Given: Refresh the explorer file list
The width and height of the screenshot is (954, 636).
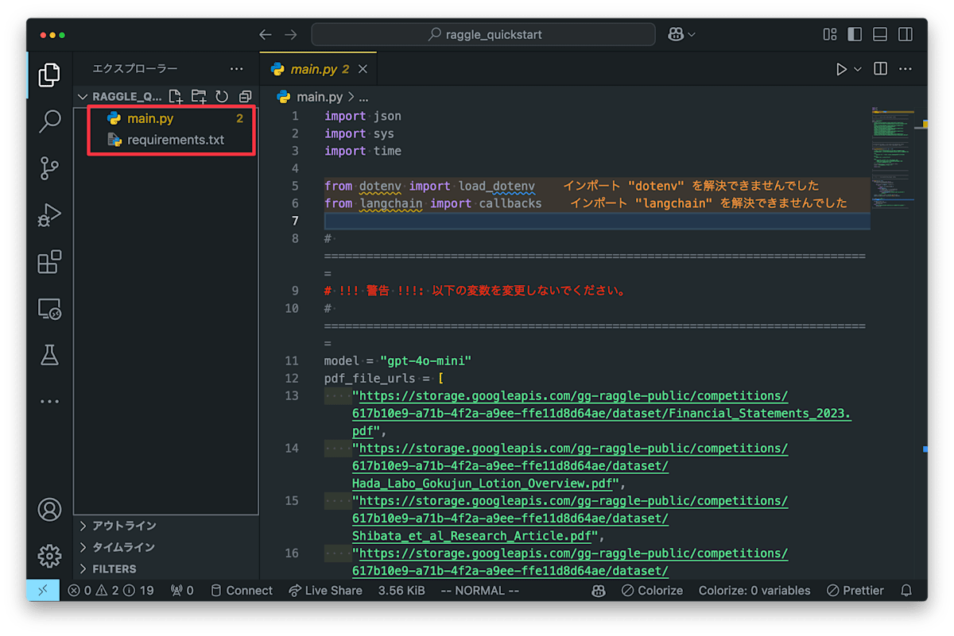Looking at the screenshot, I should [x=222, y=96].
